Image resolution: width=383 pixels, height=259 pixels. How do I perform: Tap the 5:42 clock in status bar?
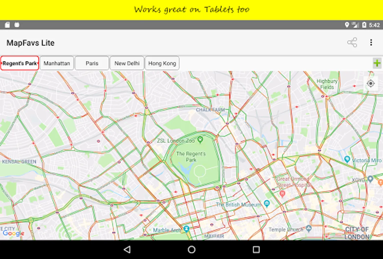[x=374, y=25]
